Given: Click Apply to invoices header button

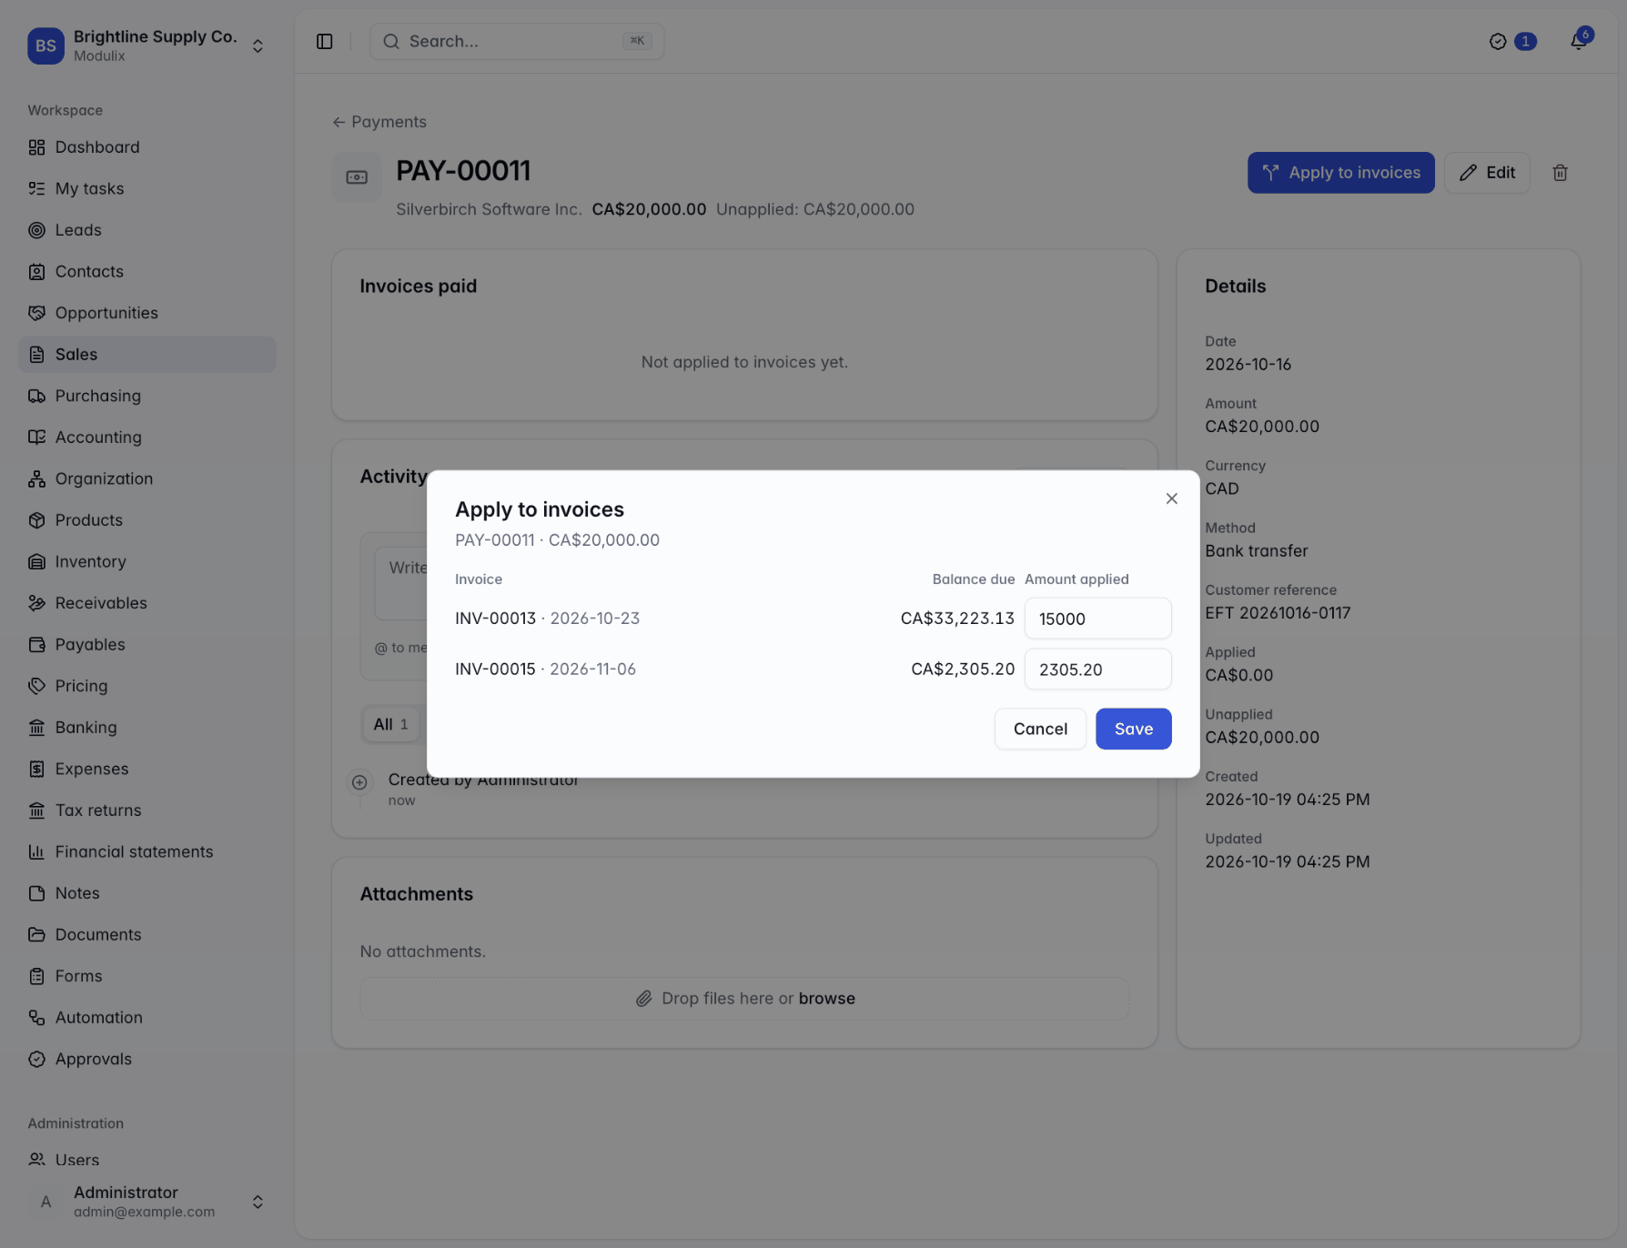Looking at the screenshot, I should tap(1340, 173).
